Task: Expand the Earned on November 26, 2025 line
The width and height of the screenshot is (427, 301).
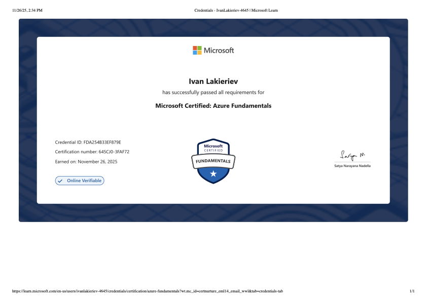Action: (x=86, y=161)
